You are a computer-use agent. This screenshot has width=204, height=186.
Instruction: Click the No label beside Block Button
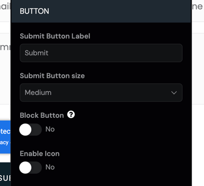point(50,129)
